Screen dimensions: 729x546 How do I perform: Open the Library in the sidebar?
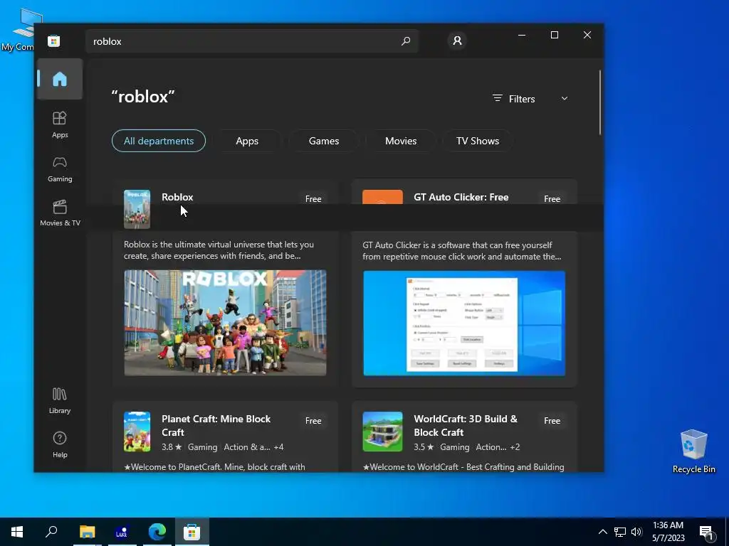point(60,401)
